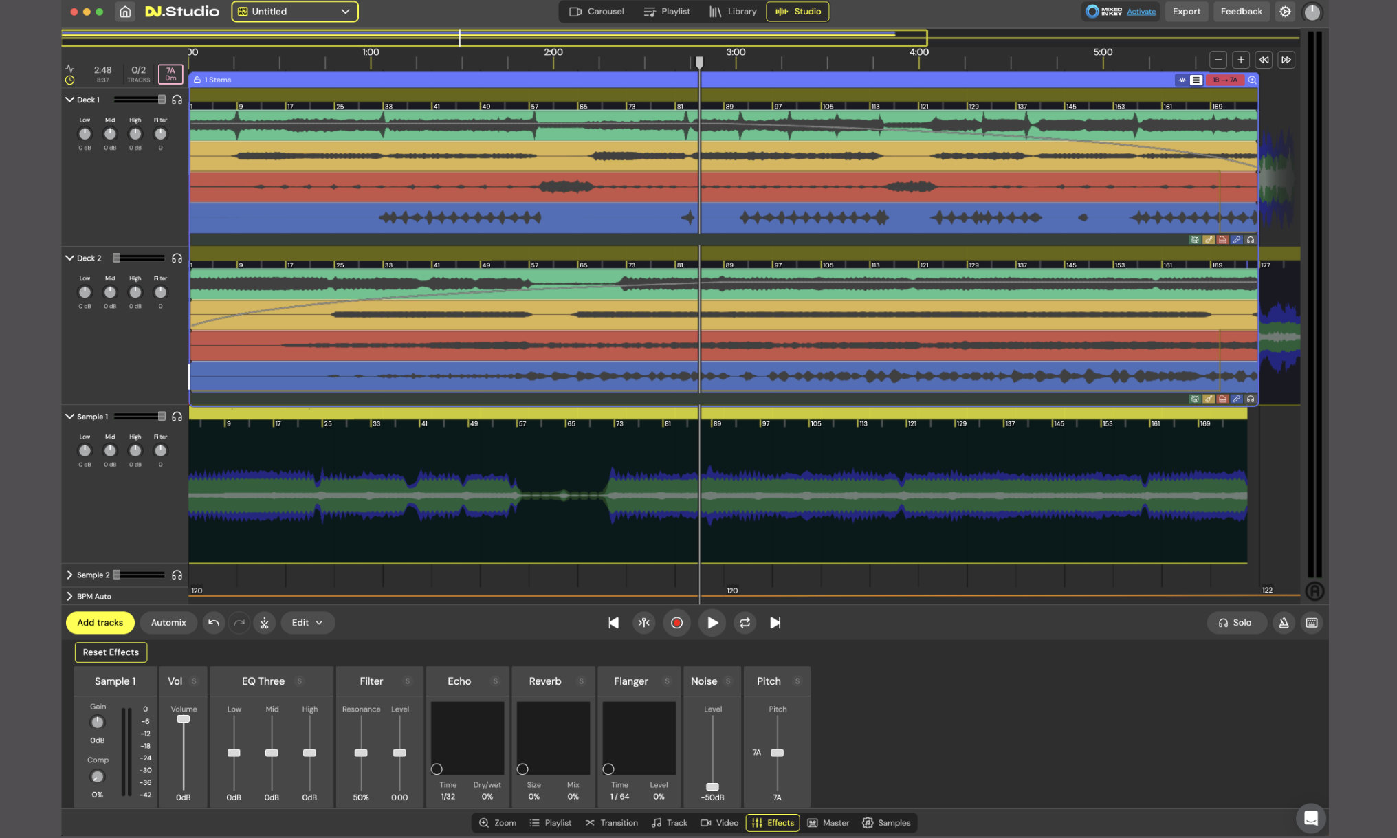The image size is (1397, 838).
Task: Zoom in timeline with plus icon
Action: [x=1241, y=60]
